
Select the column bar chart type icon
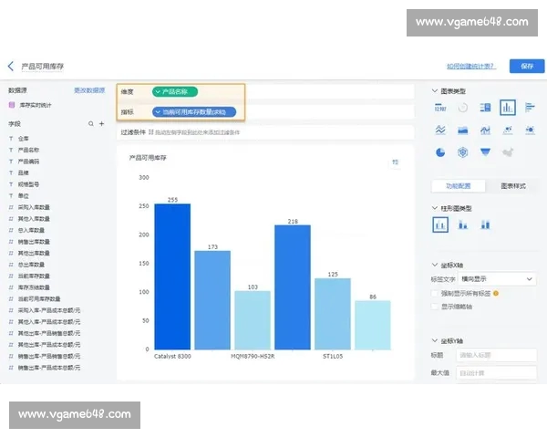pos(508,108)
